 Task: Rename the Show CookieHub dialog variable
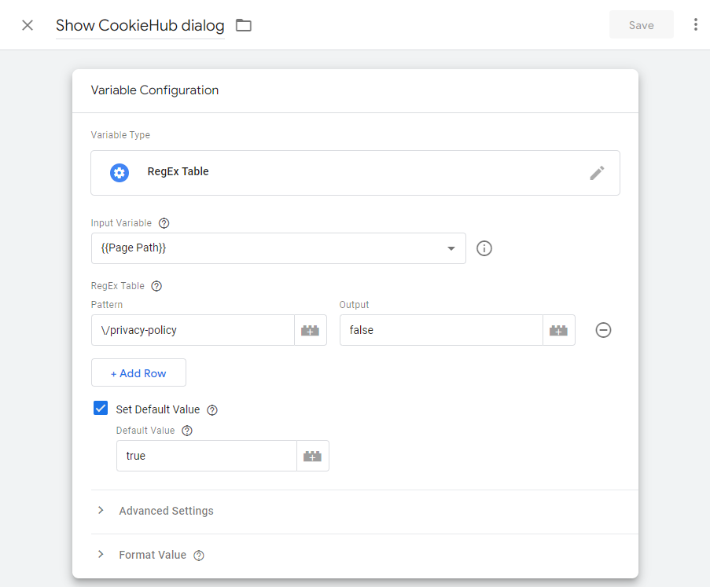[139, 25]
